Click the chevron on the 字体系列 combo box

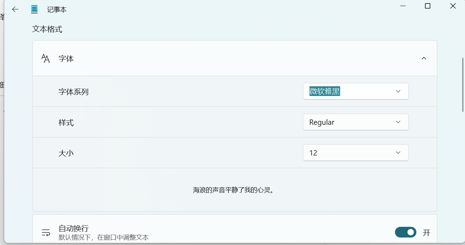point(398,91)
